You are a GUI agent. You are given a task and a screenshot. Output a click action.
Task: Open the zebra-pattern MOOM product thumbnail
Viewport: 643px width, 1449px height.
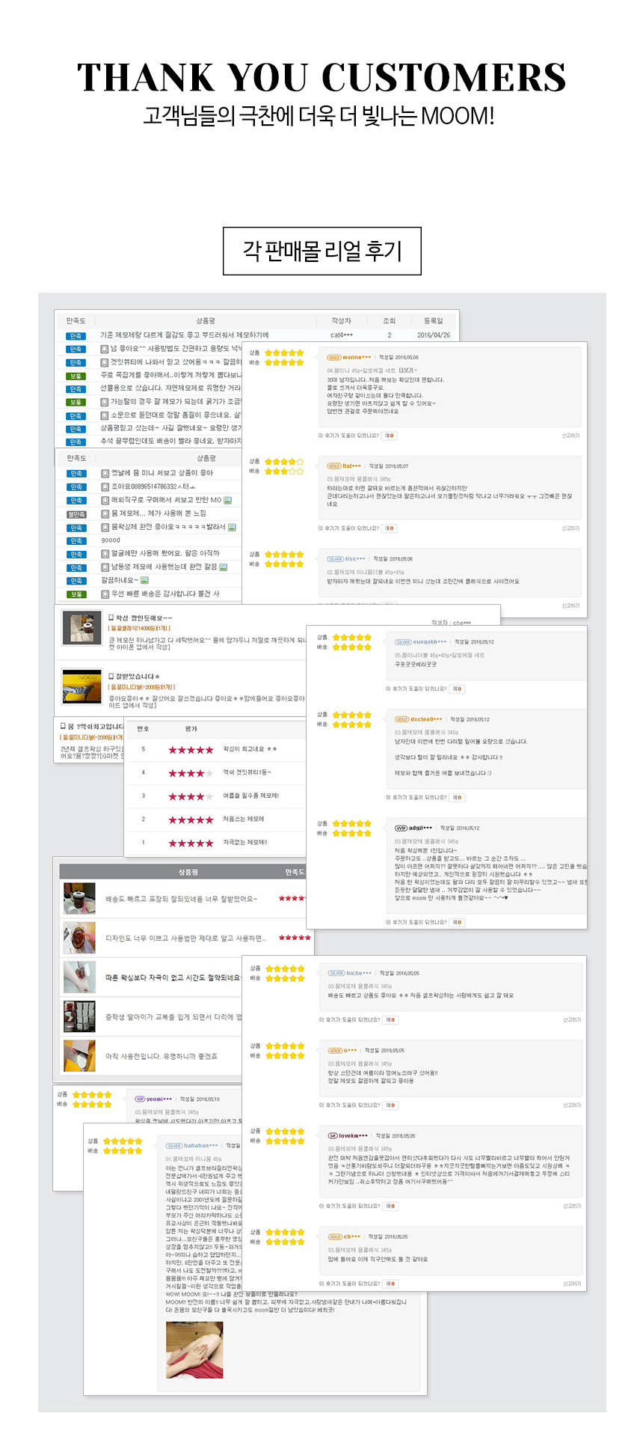click(x=81, y=686)
